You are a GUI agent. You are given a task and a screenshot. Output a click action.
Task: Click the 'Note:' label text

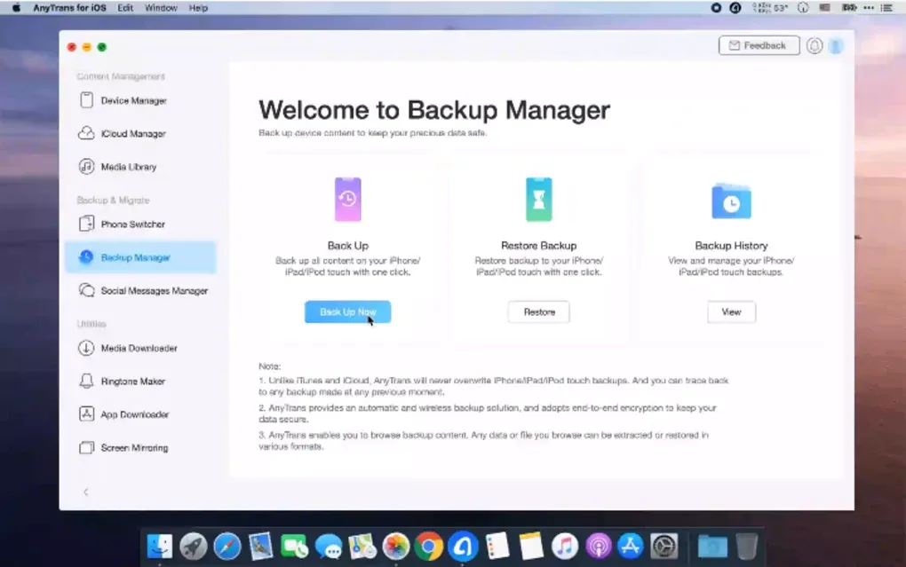[x=269, y=366]
